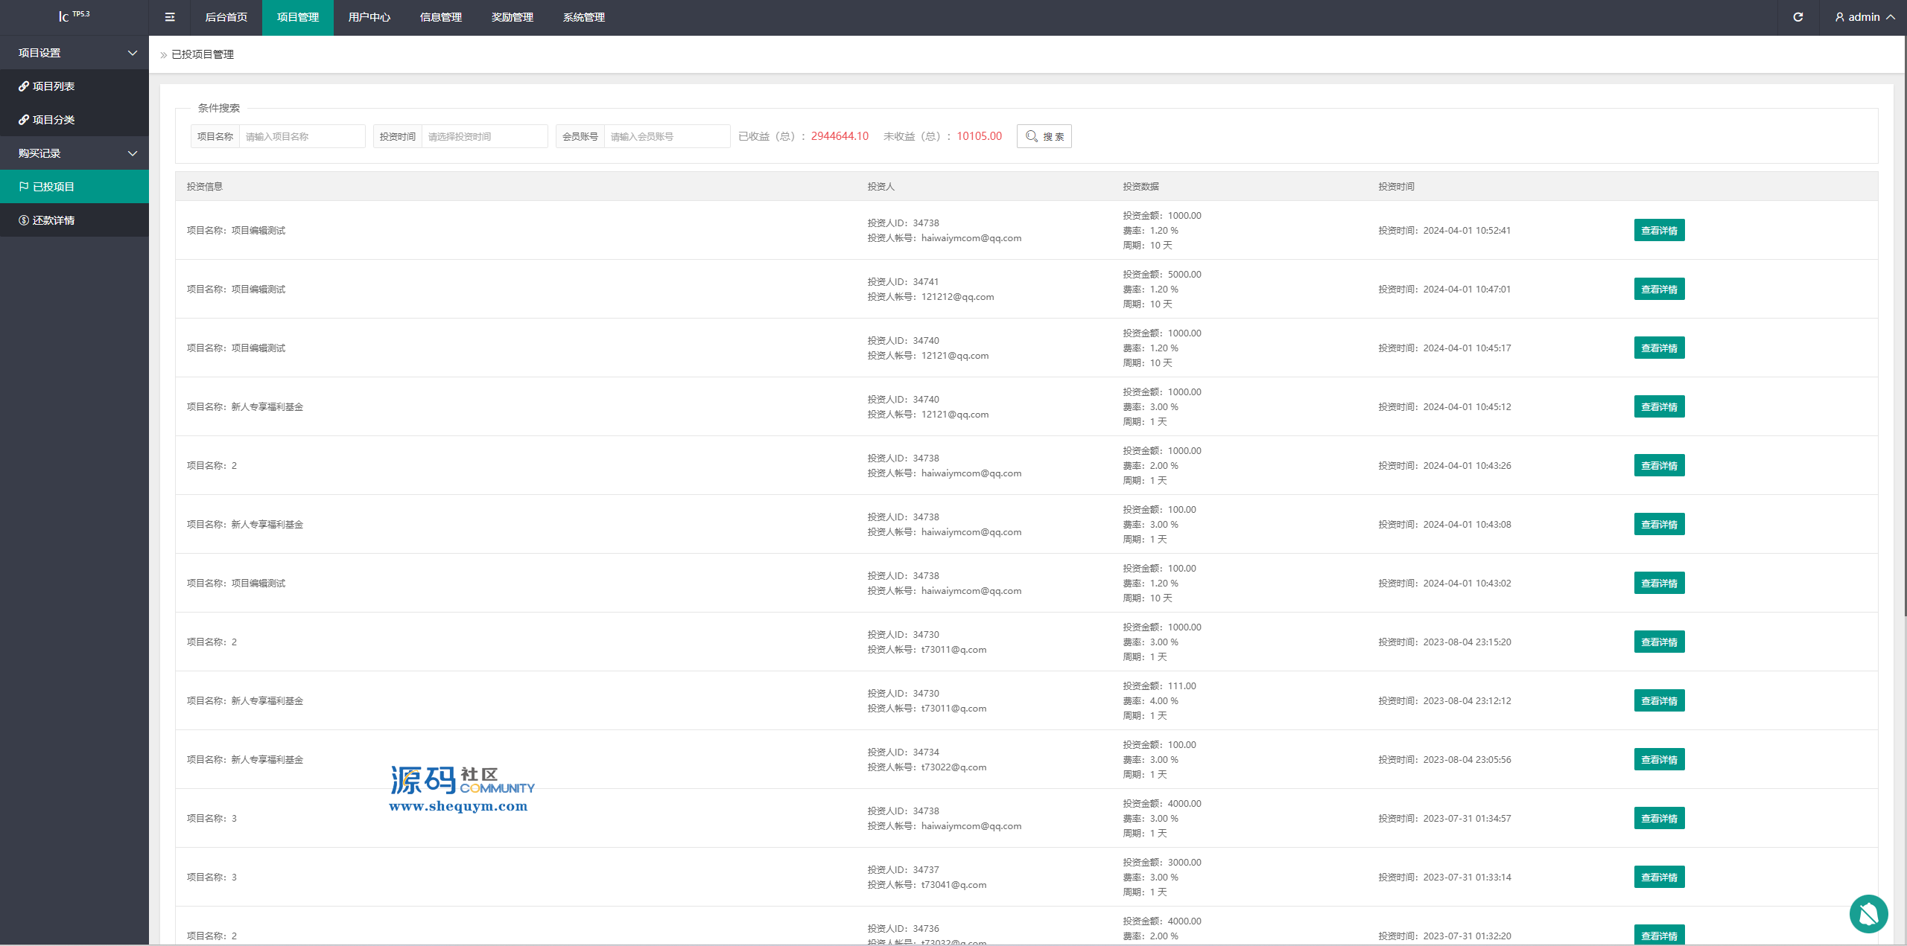Click the magnifier icon in 搜索 button
The height and width of the screenshot is (946, 1907).
1032,136
